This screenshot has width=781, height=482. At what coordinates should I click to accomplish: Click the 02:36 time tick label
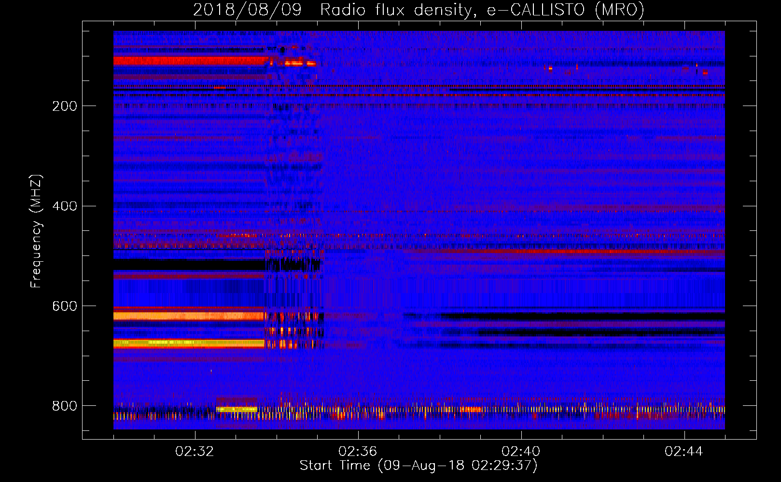pyautogui.click(x=358, y=452)
